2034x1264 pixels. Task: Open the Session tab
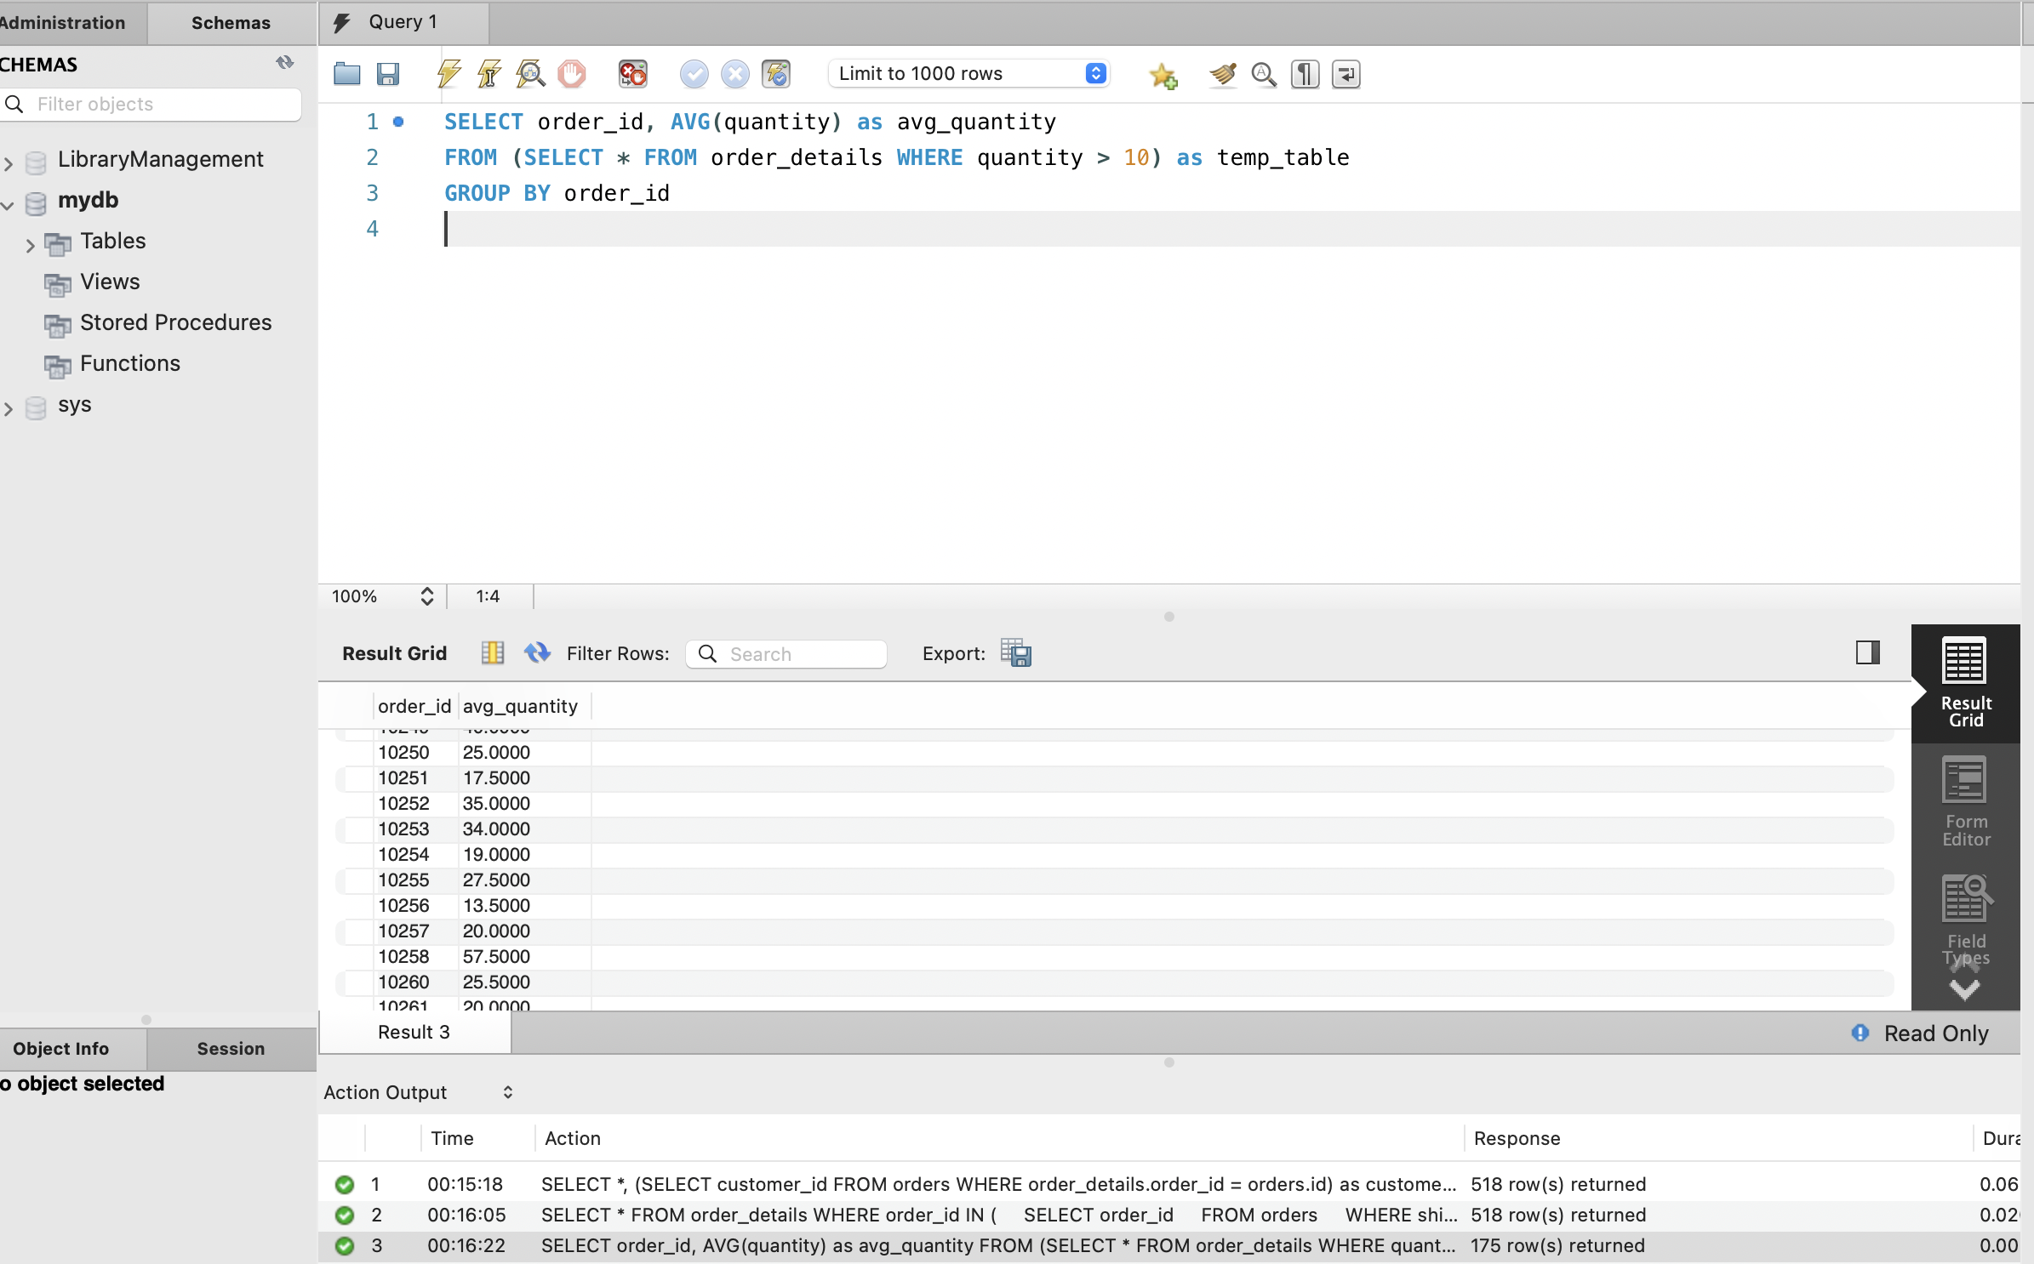[x=231, y=1049]
